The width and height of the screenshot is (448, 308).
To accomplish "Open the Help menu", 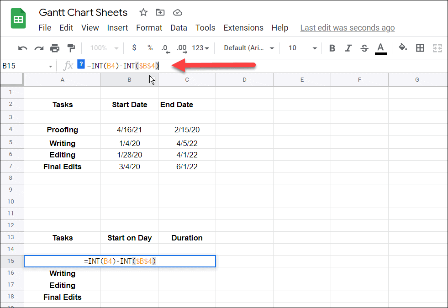I will pyautogui.click(x=279, y=28).
